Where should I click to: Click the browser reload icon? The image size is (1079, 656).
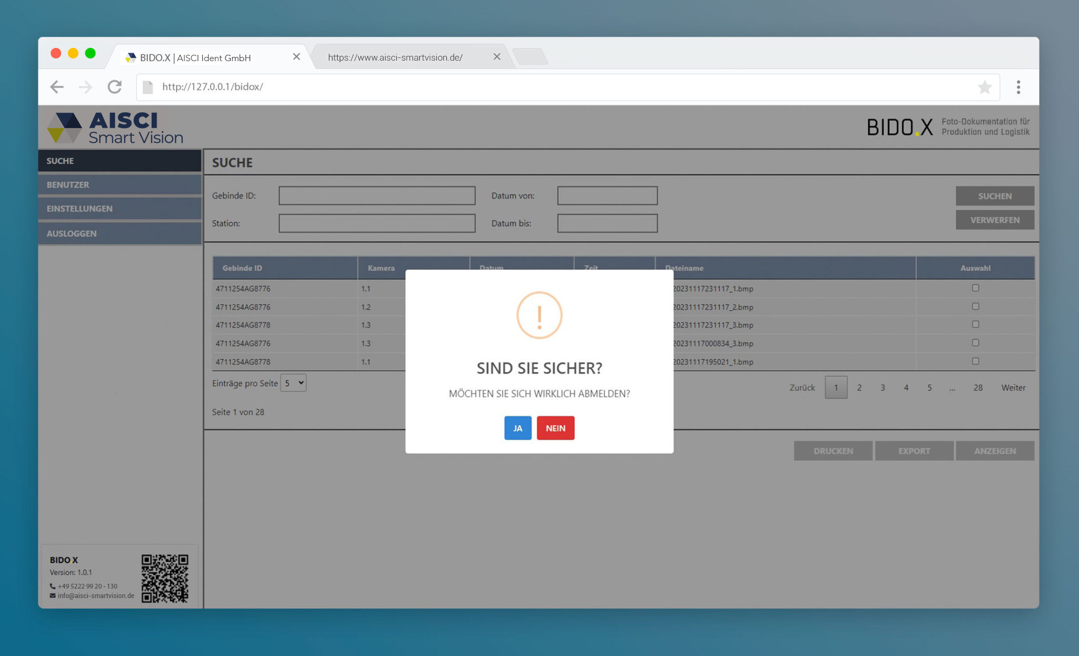click(x=115, y=87)
